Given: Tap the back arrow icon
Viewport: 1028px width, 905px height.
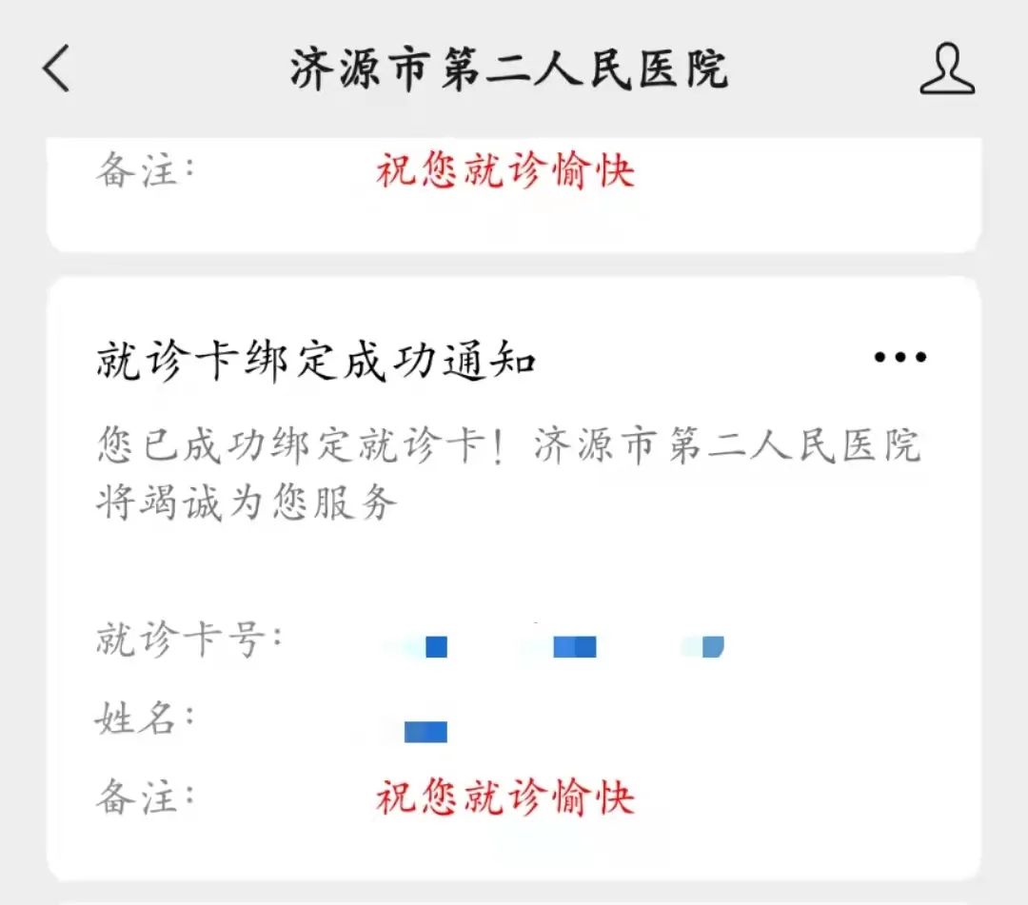Looking at the screenshot, I should click(56, 69).
